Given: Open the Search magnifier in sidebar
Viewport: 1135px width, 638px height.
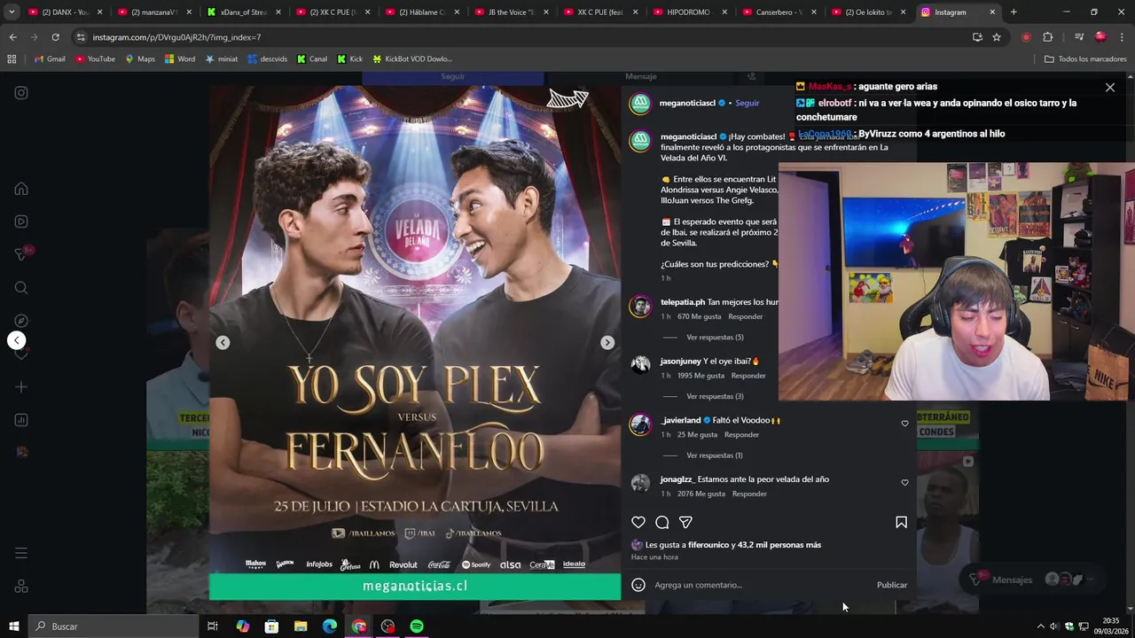Looking at the screenshot, I should click(21, 288).
